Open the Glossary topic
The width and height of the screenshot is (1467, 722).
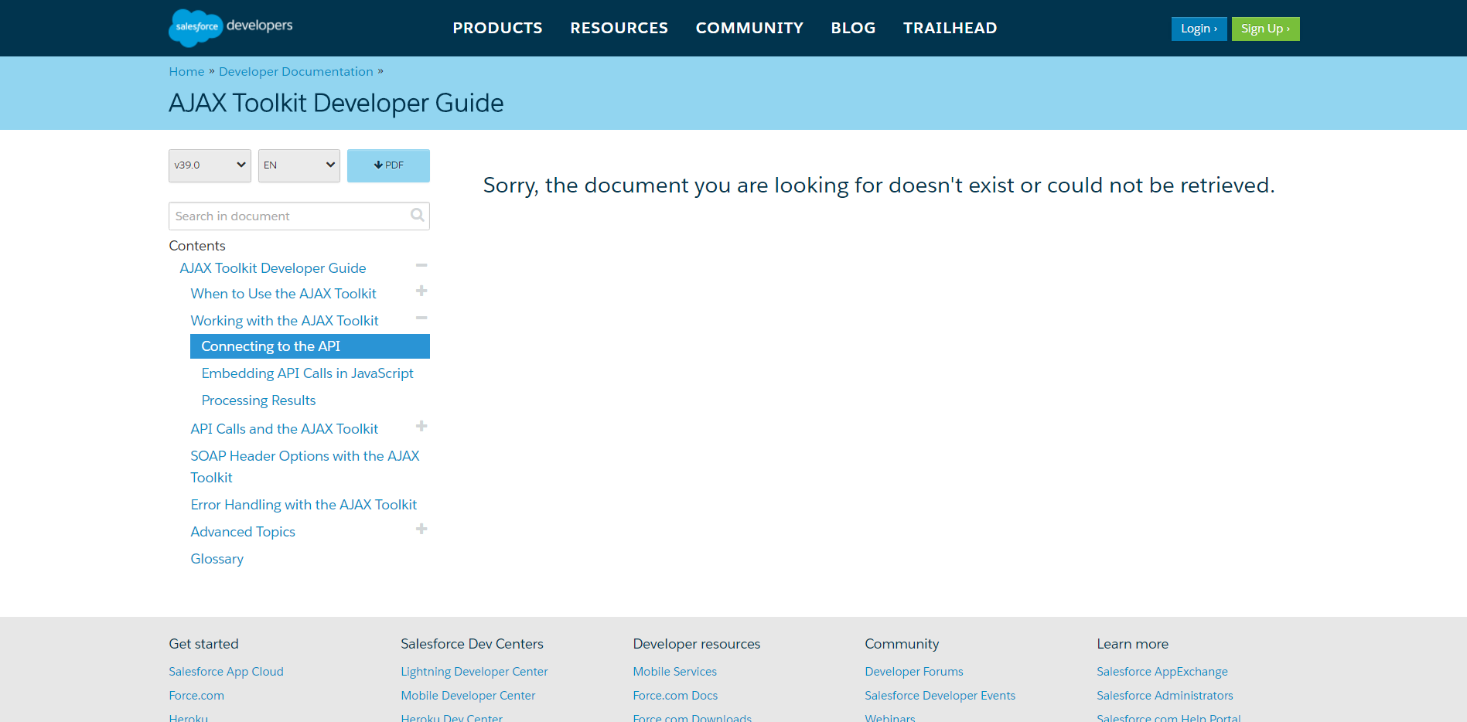pyautogui.click(x=217, y=559)
